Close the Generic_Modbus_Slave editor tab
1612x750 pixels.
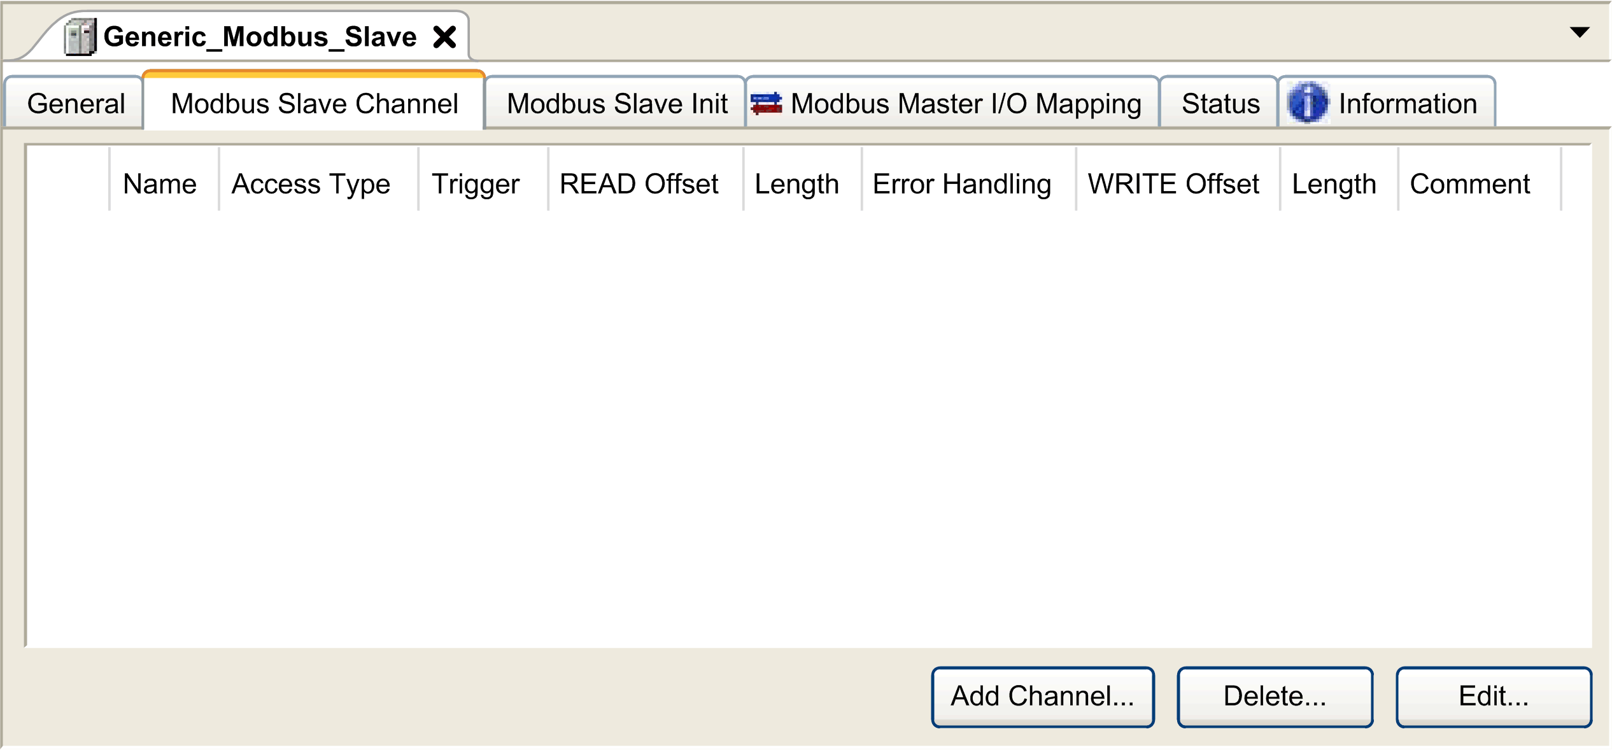coord(445,36)
